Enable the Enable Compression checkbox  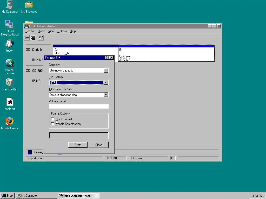tap(52, 124)
